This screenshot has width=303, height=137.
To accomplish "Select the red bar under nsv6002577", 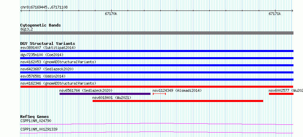I will pyautogui.click(x=281, y=94).
